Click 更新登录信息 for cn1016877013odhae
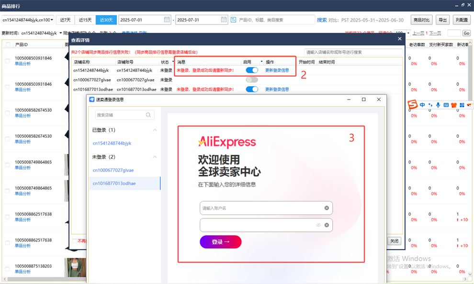 [277, 89]
